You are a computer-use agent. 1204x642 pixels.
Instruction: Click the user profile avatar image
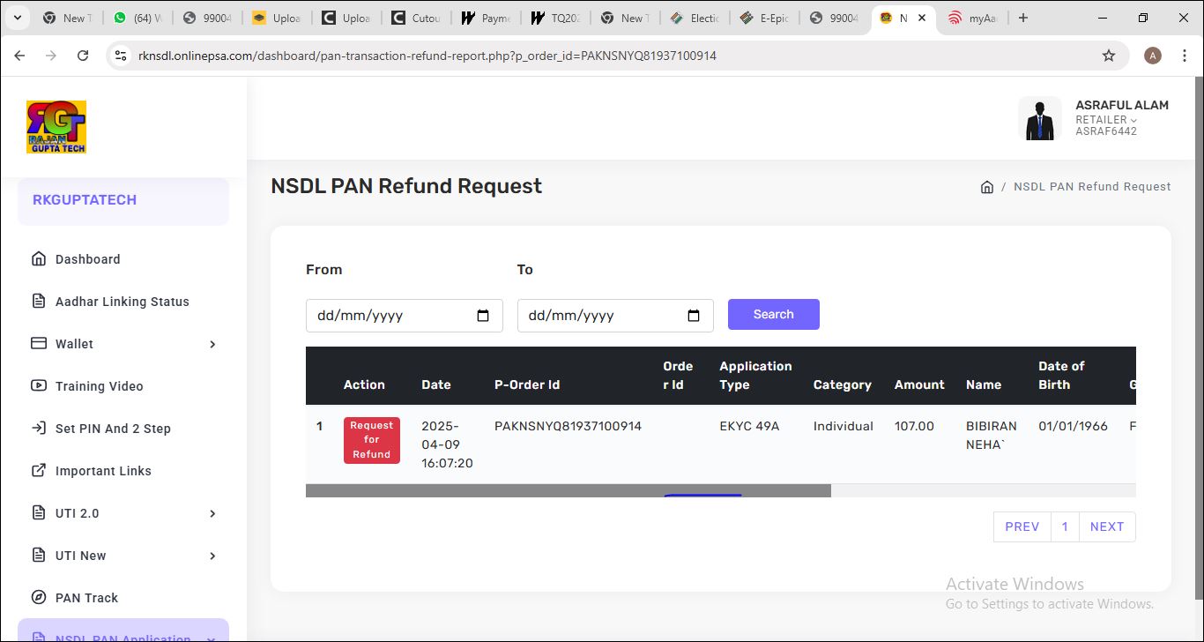[1039, 119]
